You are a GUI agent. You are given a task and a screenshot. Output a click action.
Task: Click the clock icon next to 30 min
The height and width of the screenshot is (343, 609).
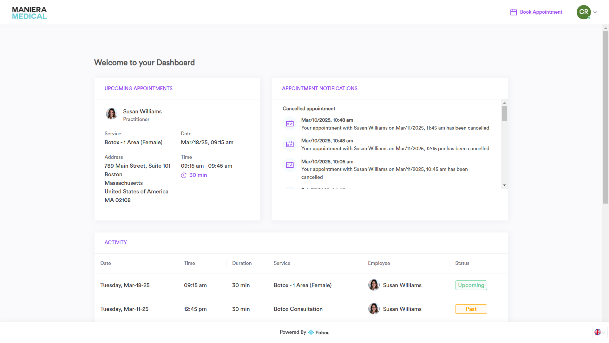pos(184,175)
